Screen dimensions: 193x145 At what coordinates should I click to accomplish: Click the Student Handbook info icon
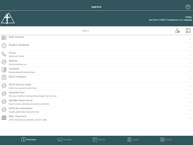coord(4,46)
